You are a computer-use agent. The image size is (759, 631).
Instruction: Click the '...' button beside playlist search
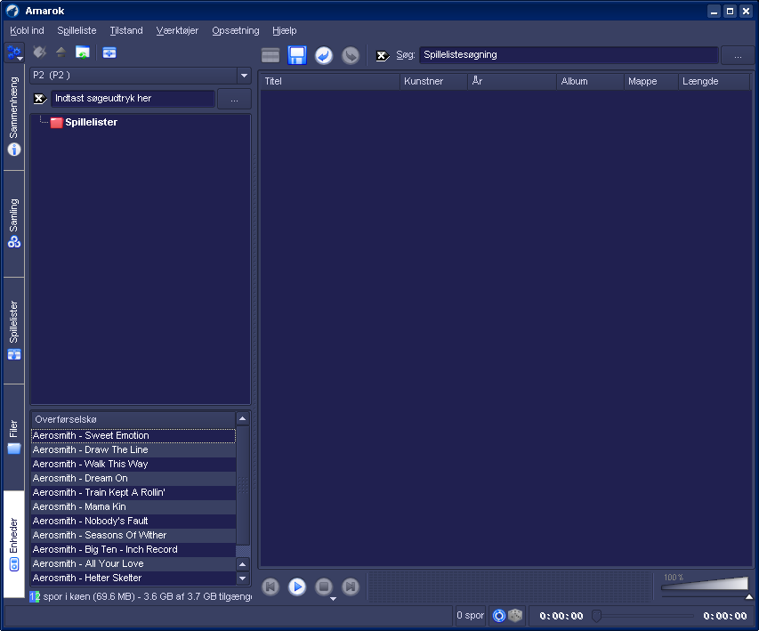tap(738, 55)
